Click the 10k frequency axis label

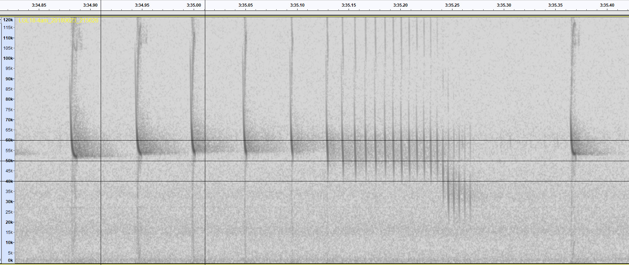tap(9, 243)
